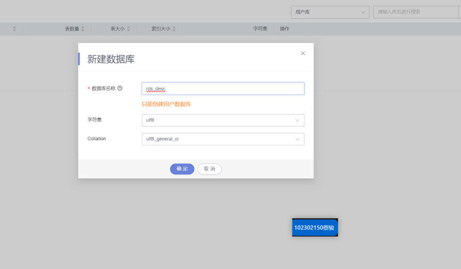Sort by the 表大小 column arrows
461x269 pixels.
point(128,29)
